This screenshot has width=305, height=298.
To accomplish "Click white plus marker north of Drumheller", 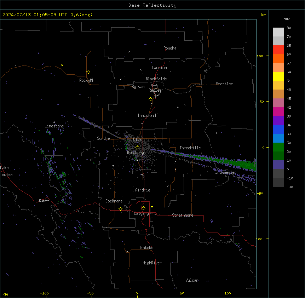I will coord(217,133).
